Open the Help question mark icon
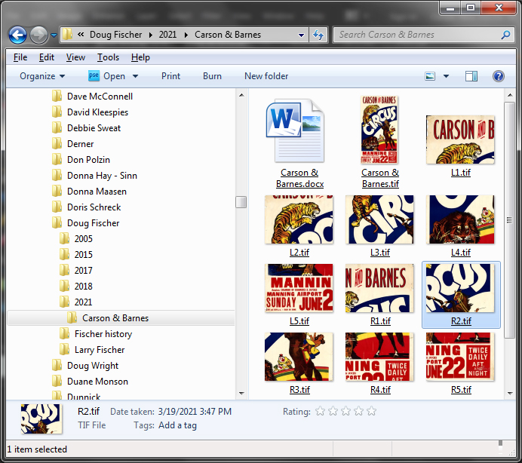 click(498, 76)
